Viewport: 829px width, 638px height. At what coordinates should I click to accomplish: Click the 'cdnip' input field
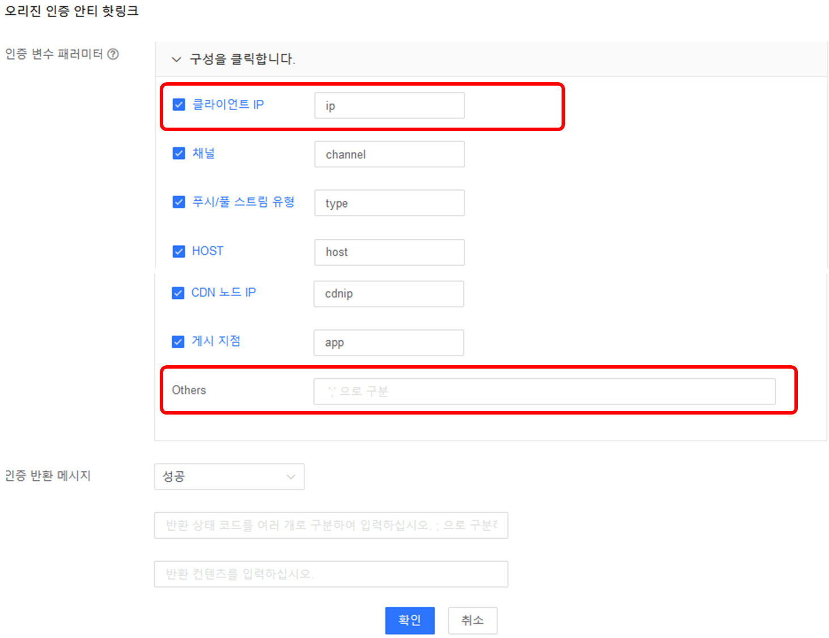[389, 294]
